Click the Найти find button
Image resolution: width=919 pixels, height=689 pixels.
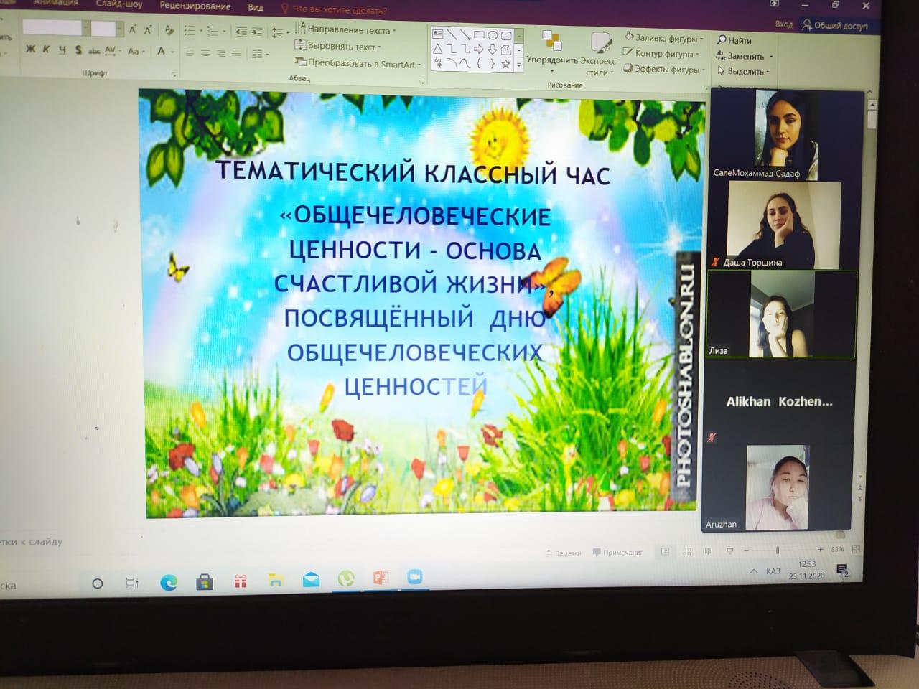(734, 40)
